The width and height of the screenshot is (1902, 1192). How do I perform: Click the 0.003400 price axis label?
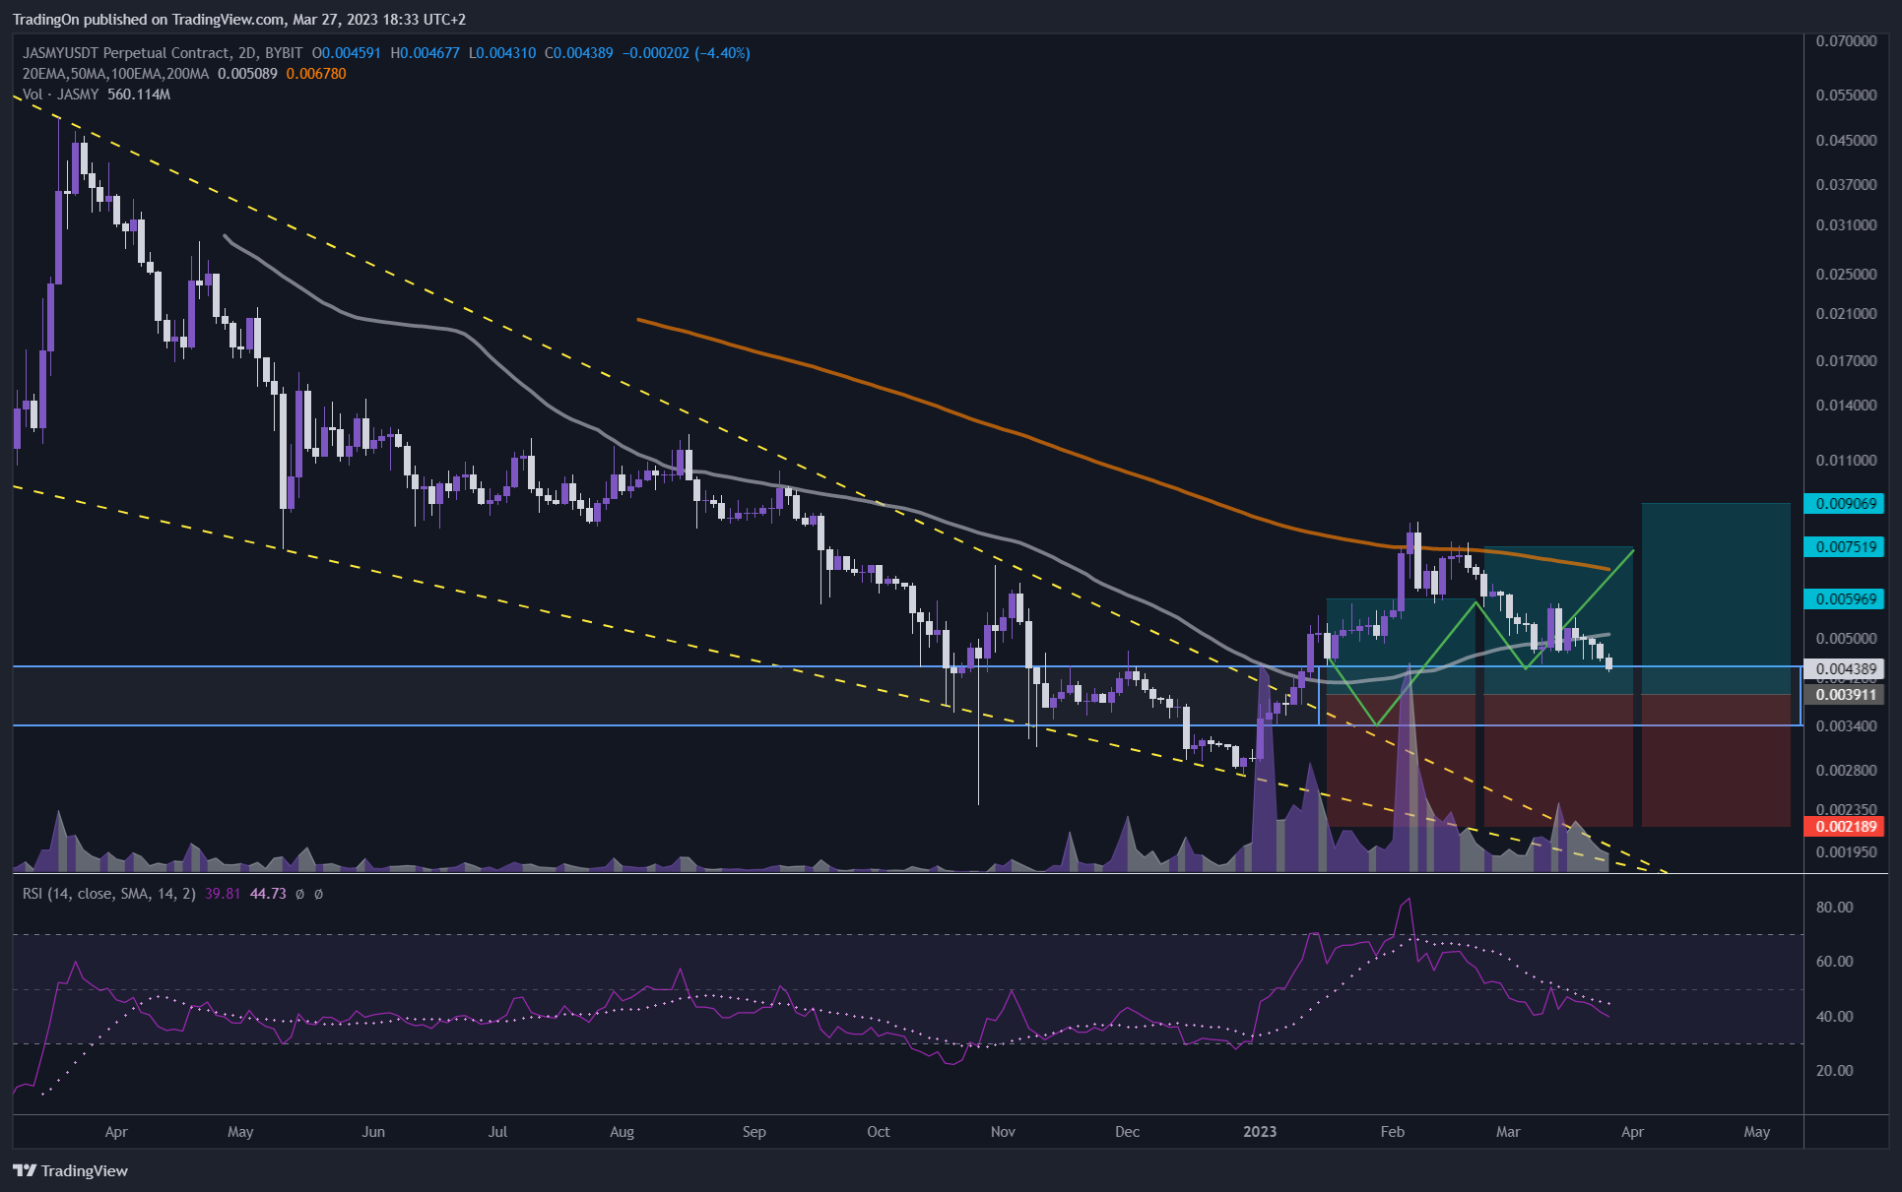click(x=1846, y=726)
